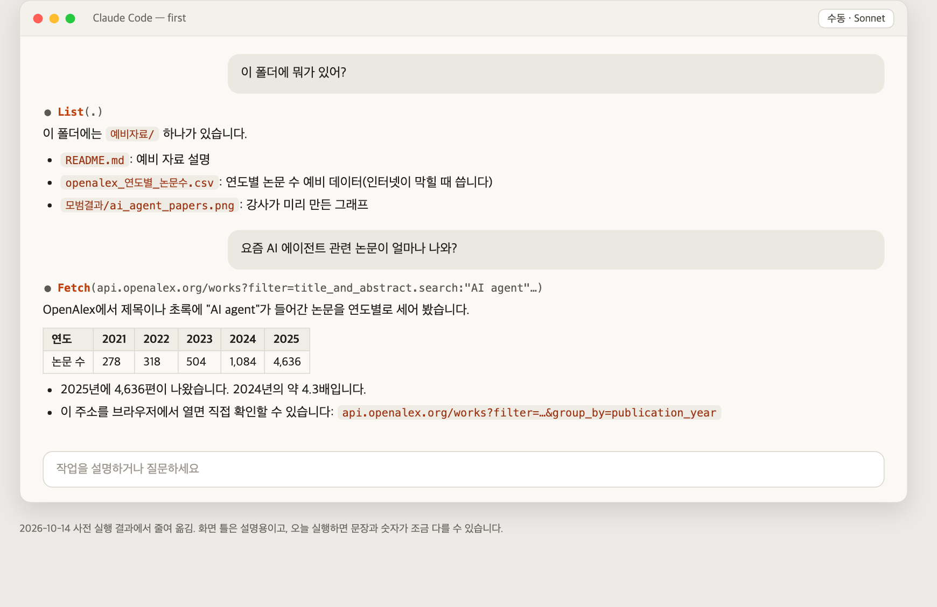Click openalex_연도별_논문수.csv file name
This screenshot has height=607, width=937.
[139, 182]
